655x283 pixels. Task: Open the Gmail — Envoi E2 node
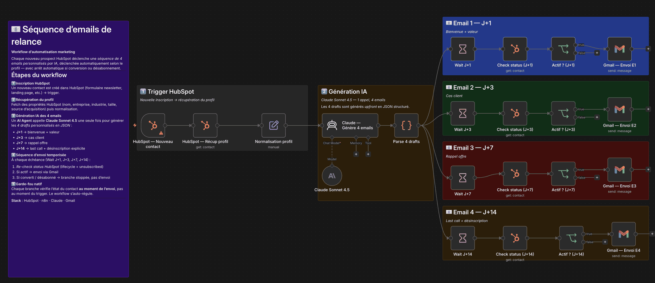[x=619, y=109]
